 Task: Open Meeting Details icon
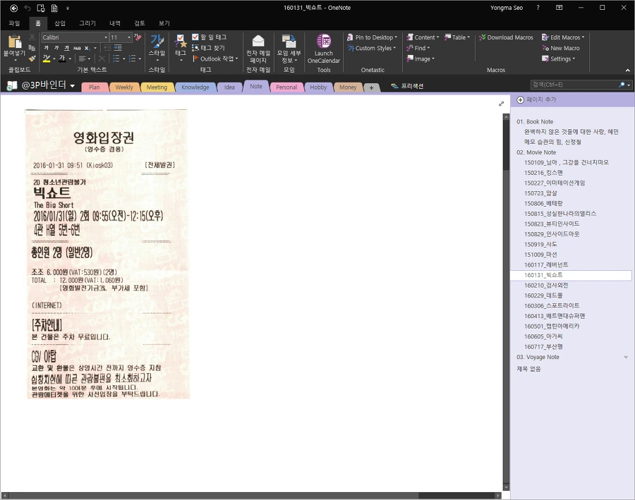[289, 41]
